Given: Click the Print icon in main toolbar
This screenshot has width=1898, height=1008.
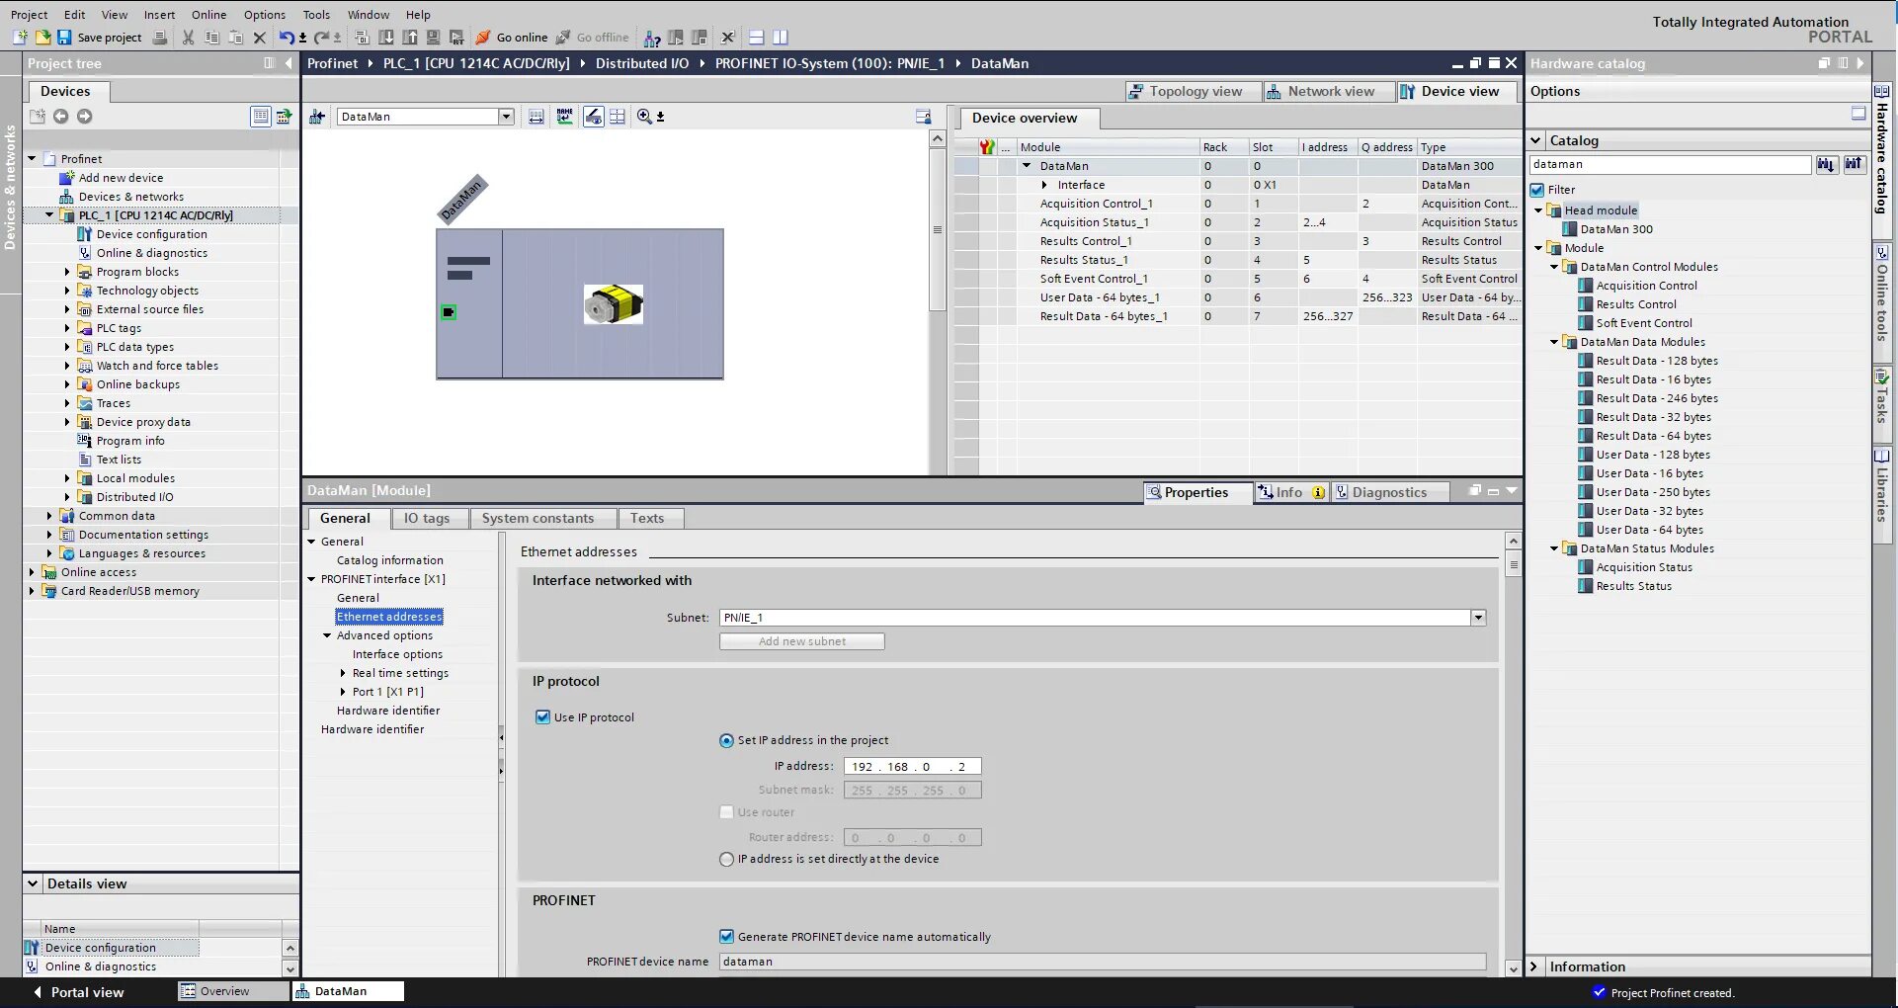Looking at the screenshot, I should [x=159, y=38].
